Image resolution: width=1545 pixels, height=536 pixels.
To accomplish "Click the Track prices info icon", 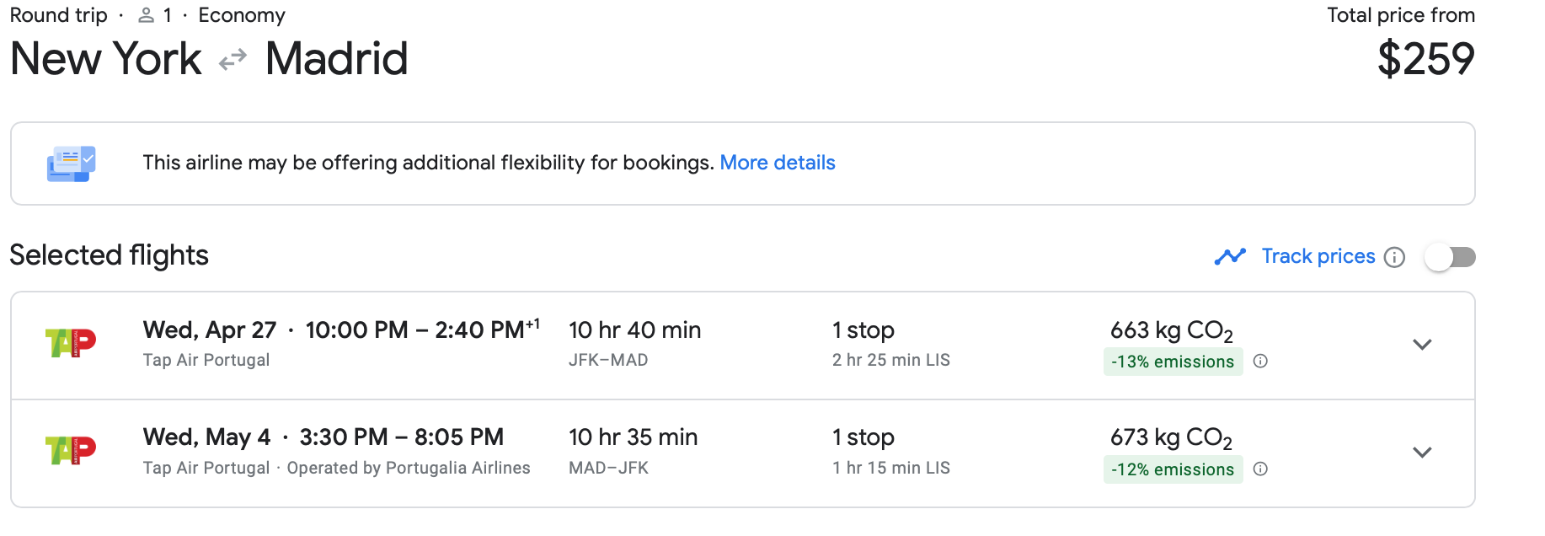I will point(1394,257).
